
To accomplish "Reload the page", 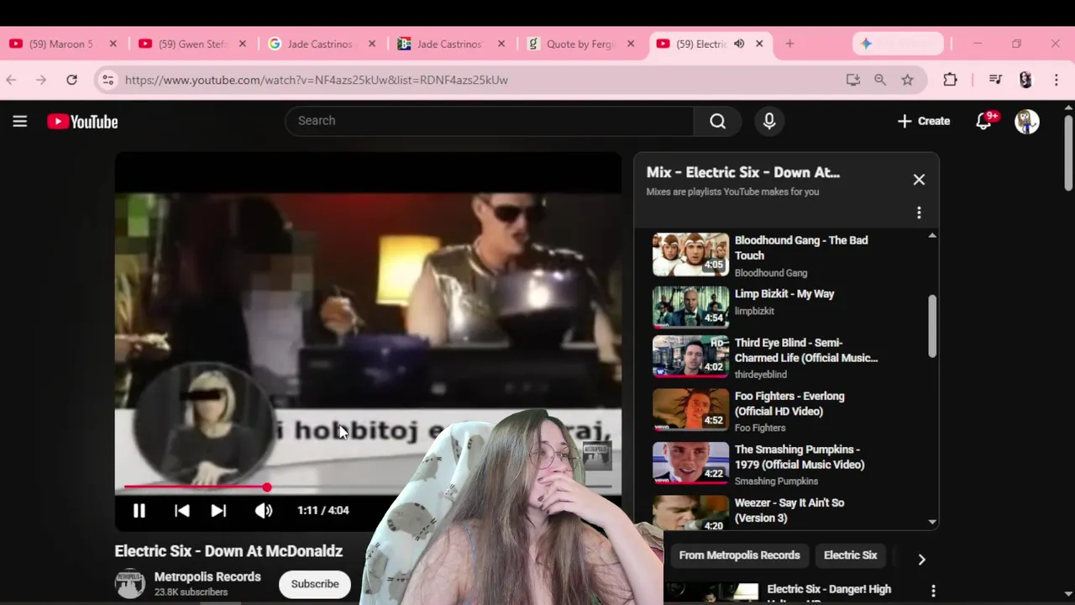I will pyautogui.click(x=72, y=80).
